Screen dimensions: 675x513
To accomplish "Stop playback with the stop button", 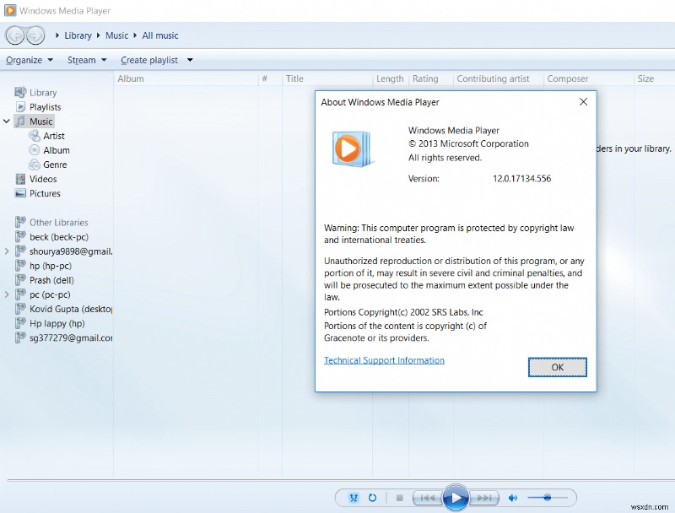I will click(398, 498).
